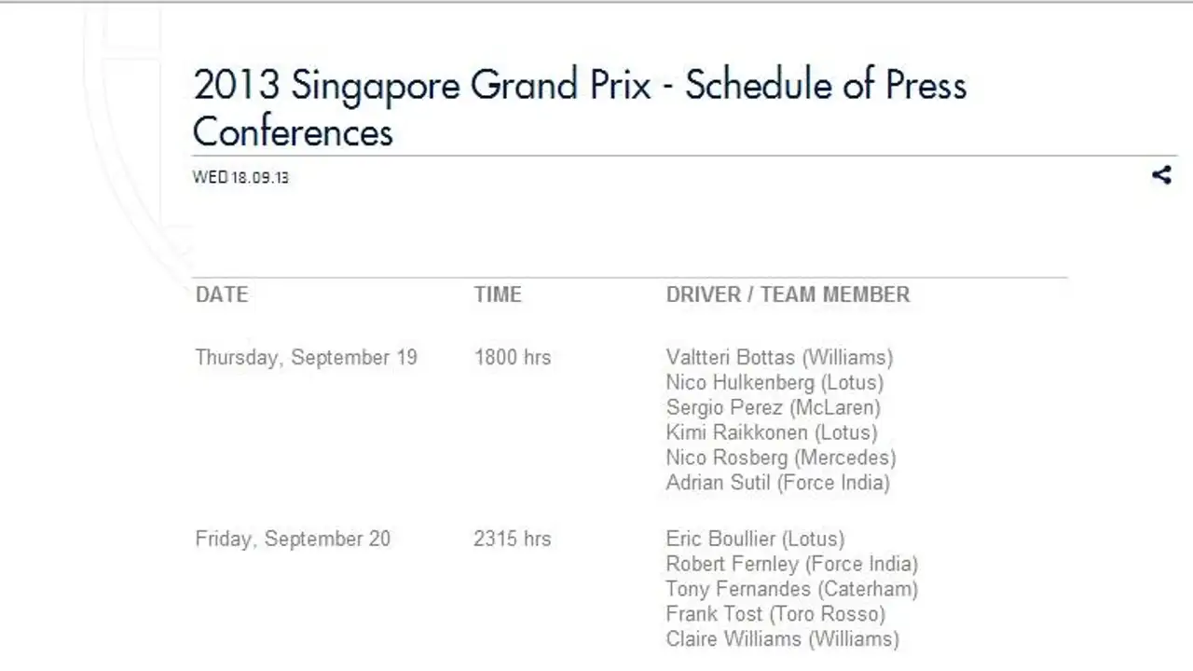
Task: Select the Thursday, September 19 row date
Action: [x=307, y=358]
